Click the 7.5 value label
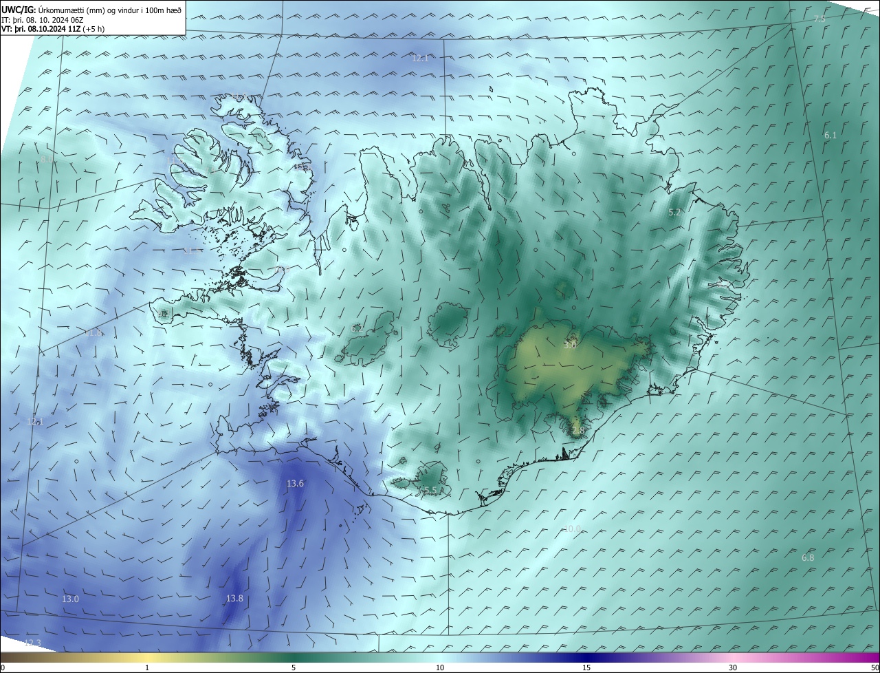 point(819,19)
